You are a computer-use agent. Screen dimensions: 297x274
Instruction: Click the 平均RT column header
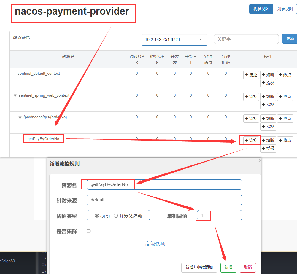click(x=191, y=59)
